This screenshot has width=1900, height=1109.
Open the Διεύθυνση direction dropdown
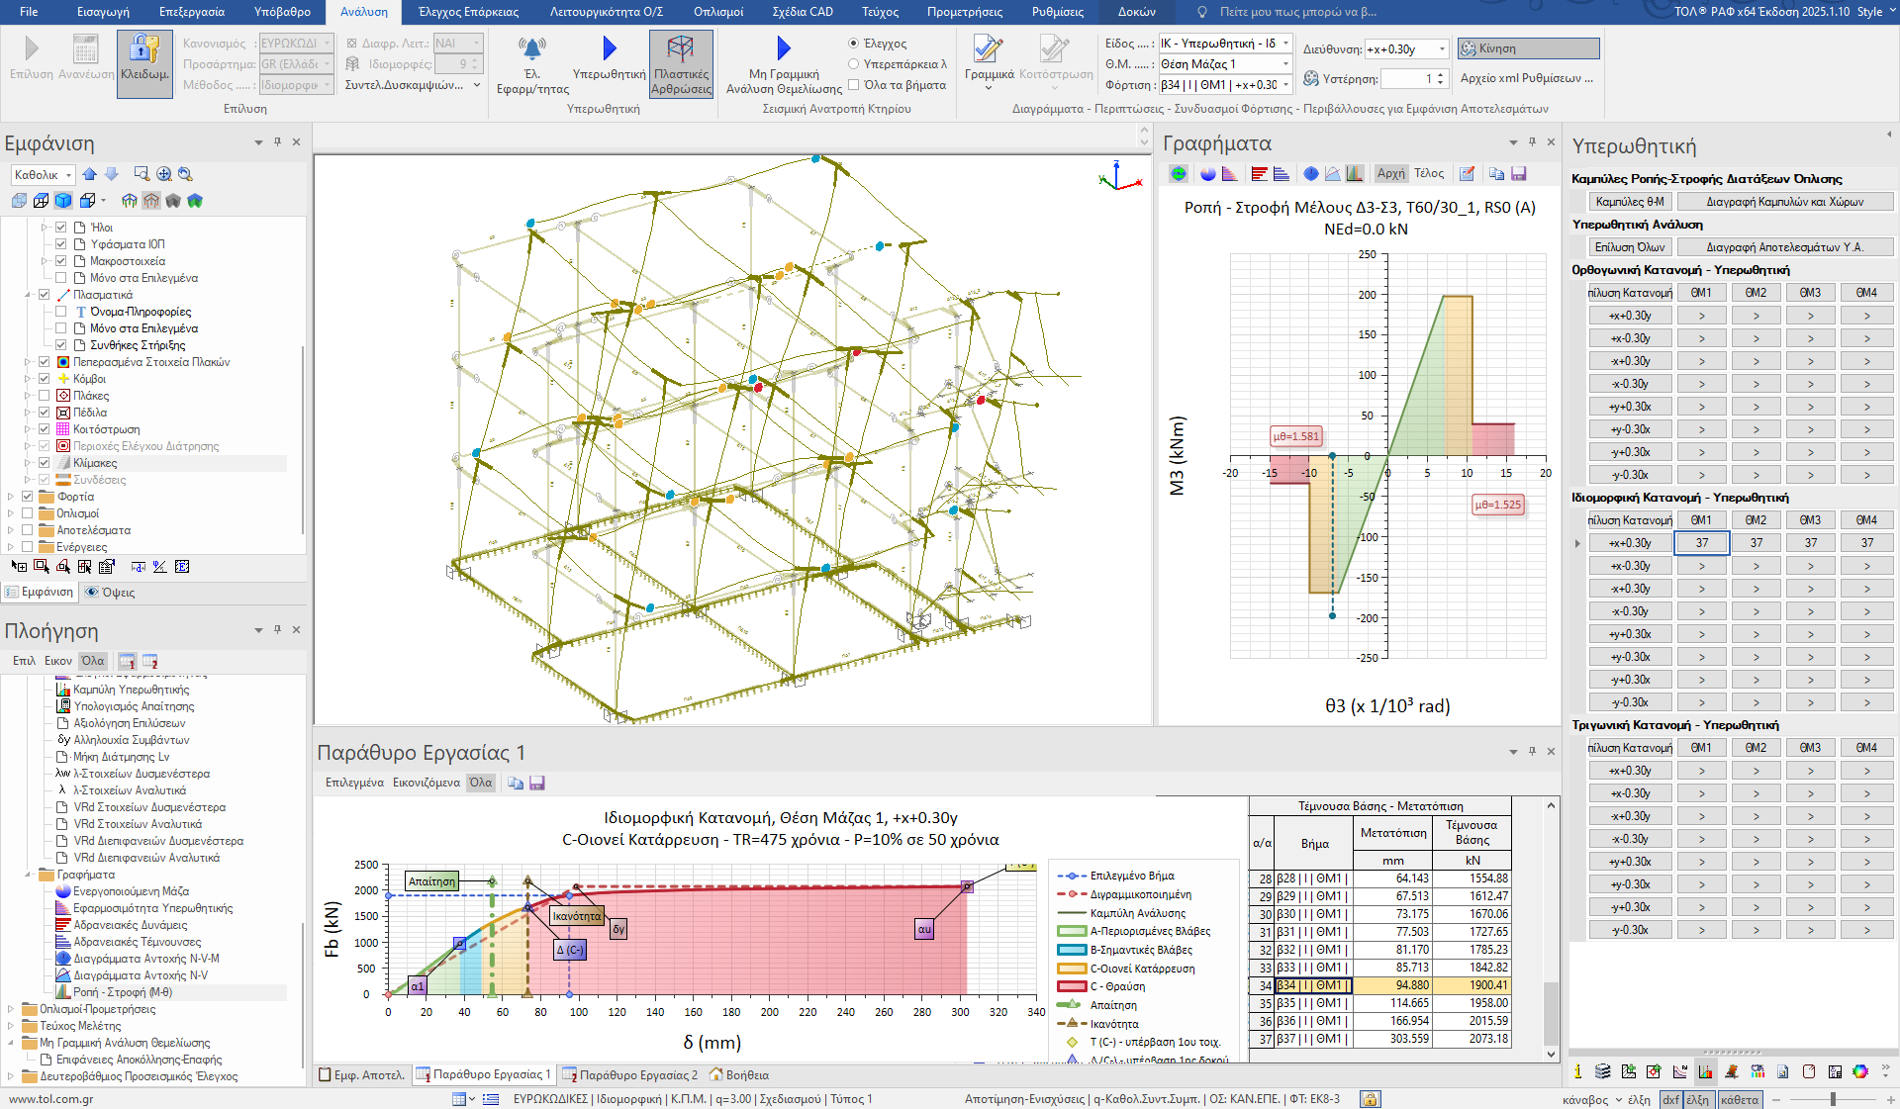(x=1442, y=49)
